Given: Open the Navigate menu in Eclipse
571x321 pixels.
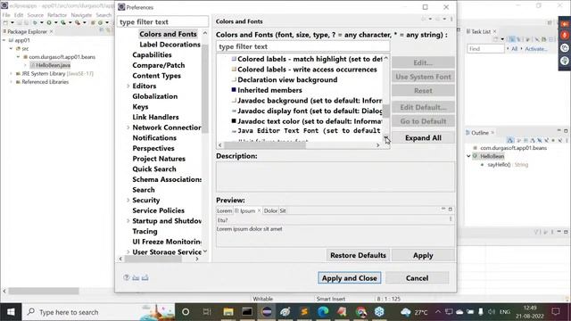Looking at the screenshot, I should pos(81,15).
